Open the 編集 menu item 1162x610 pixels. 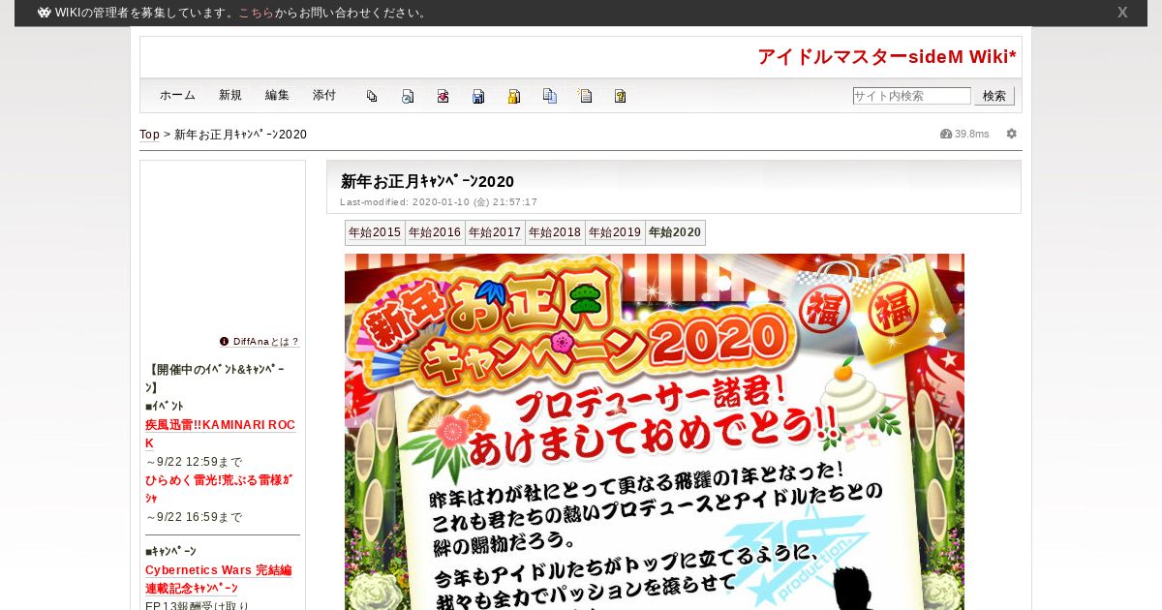pyautogui.click(x=277, y=96)
